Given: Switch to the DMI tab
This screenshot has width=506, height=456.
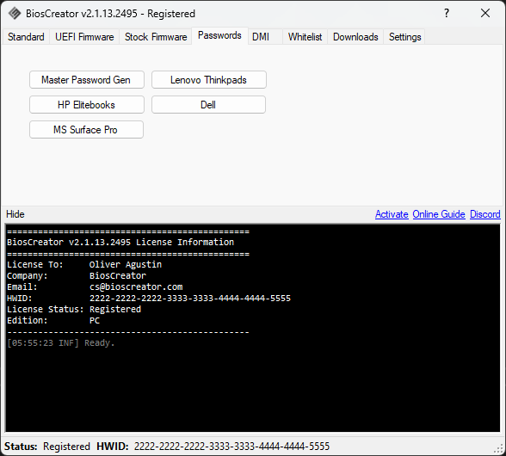Looking at the screenshot, I should 261,37.
